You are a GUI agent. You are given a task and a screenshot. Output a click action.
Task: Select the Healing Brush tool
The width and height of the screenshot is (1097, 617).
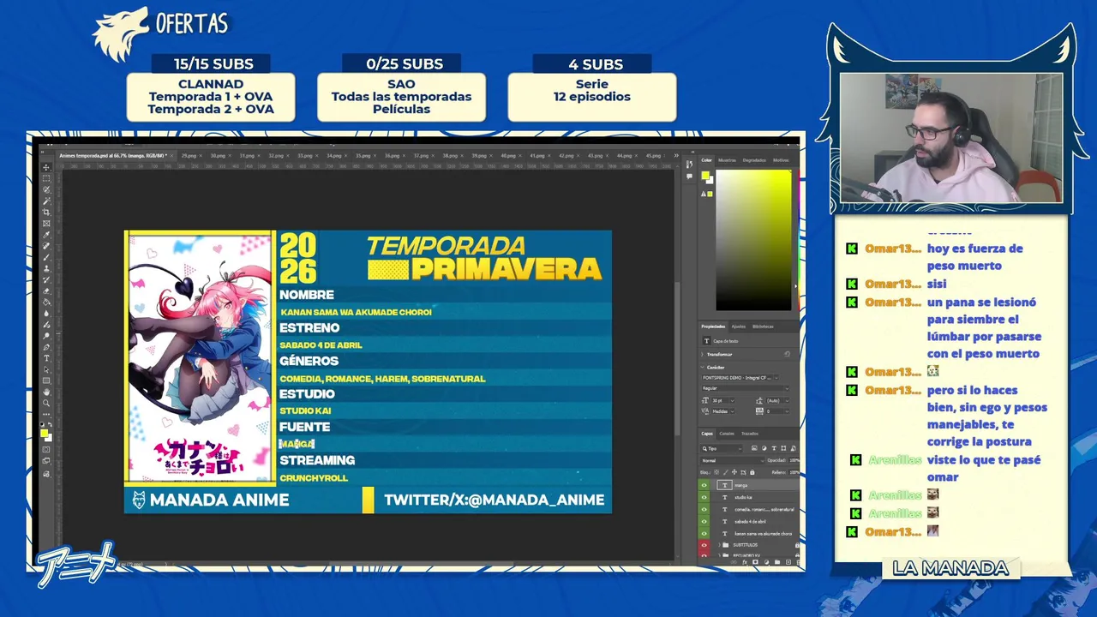(46, 246)
